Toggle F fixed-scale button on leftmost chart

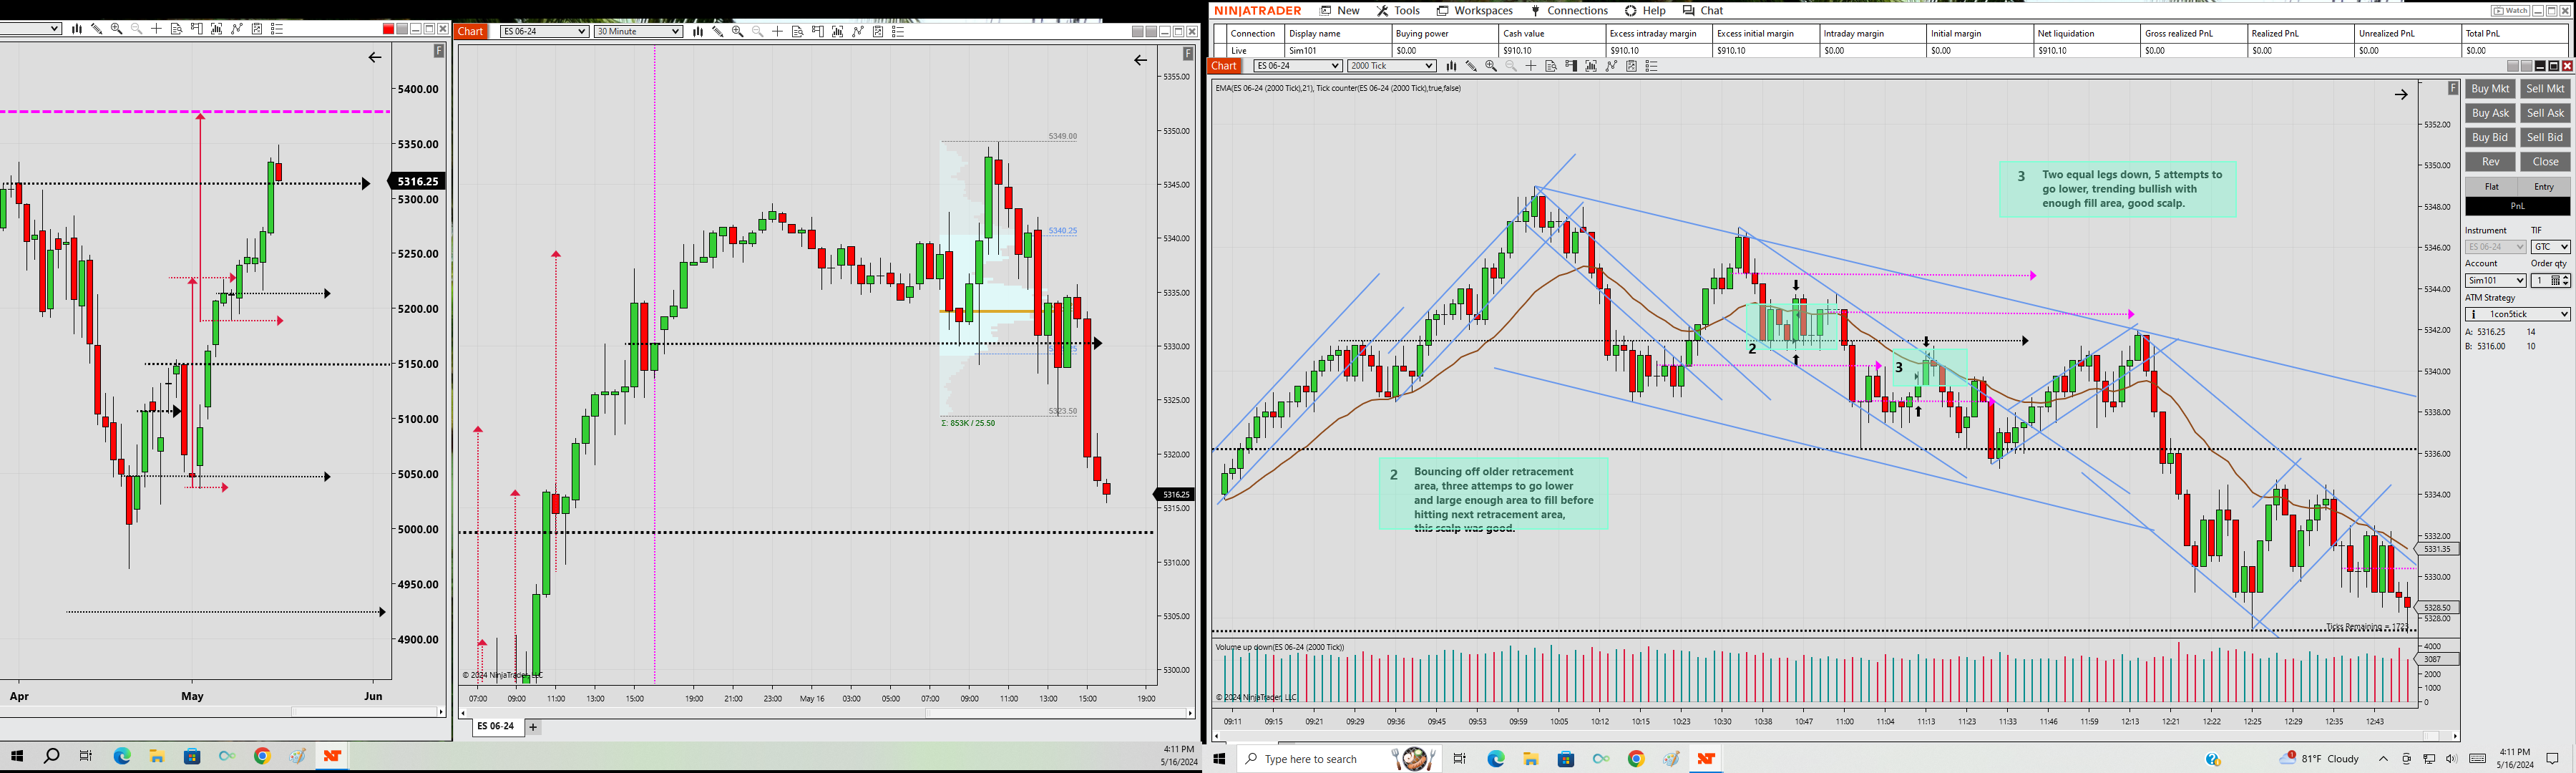439,50
